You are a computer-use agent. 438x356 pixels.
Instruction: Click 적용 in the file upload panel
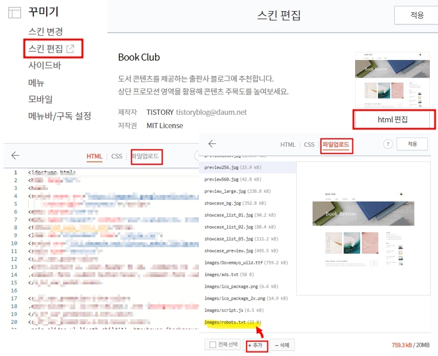412,144
